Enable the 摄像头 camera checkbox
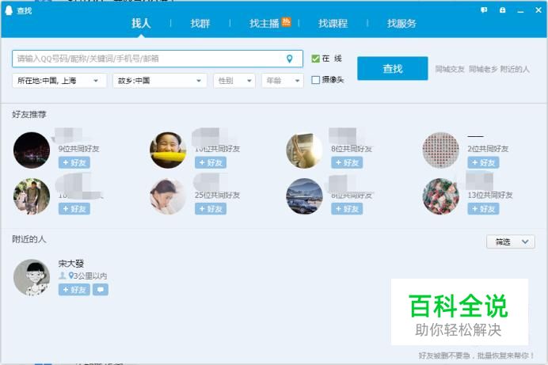 tap(315, 80)
